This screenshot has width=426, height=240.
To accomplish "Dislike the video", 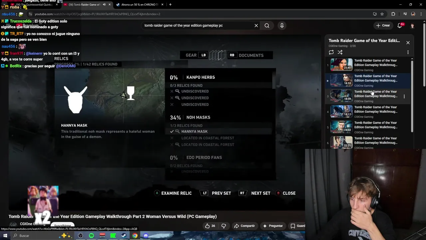I will coord(224,226).
